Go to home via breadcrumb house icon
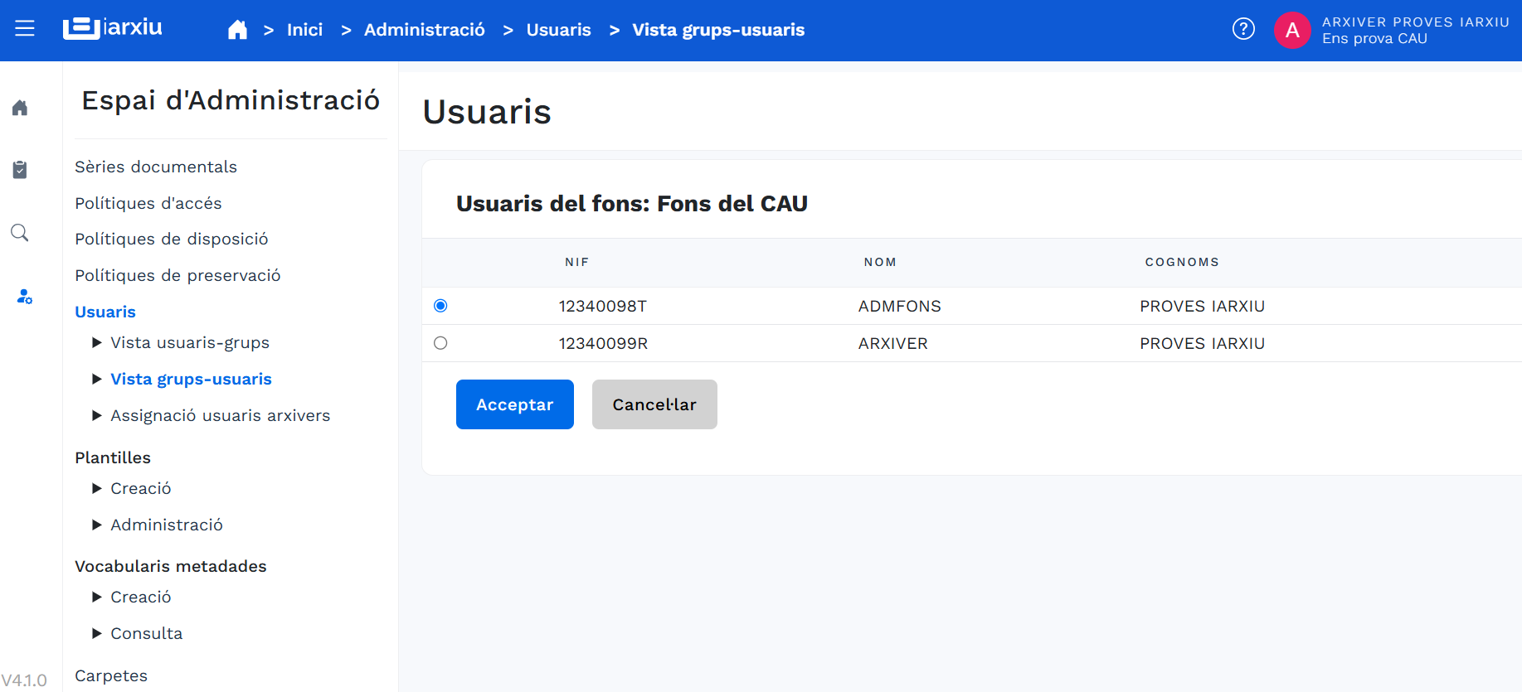Image resolution: width=1522 pixels, height=692 pixels. 237,30
